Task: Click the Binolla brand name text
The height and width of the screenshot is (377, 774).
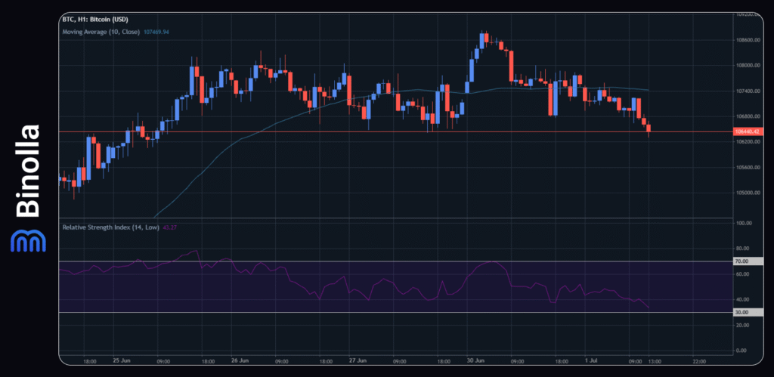Action: (x=29, y=171)
